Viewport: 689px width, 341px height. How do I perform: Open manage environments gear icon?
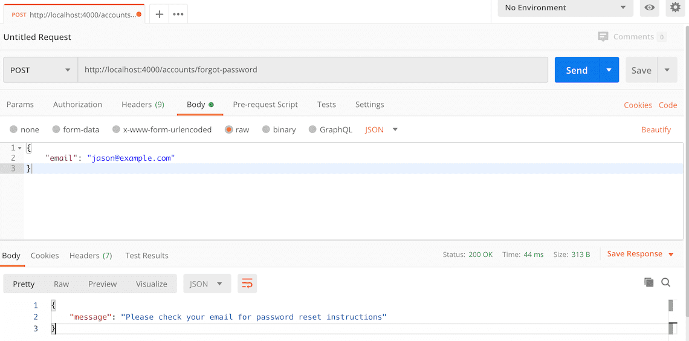coord(675,7)
